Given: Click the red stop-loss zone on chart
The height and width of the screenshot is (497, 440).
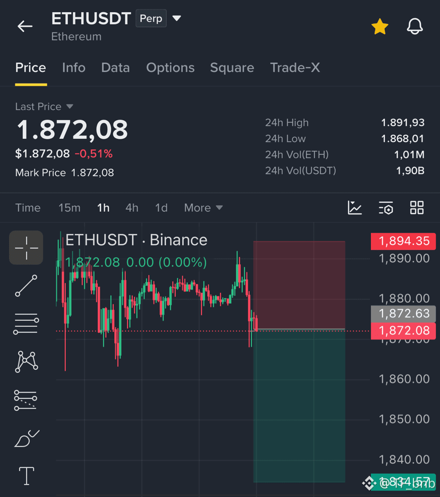Looking at the screenshot, I should pos(299,285).
